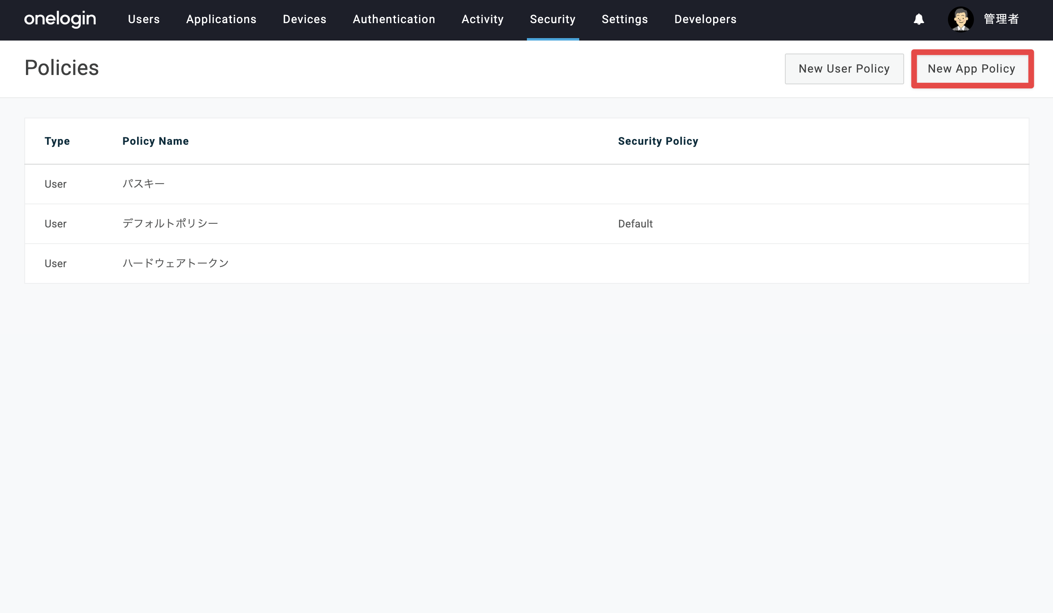Click User type in パスキー row
The width and height of the screenshot is (1053, 613).
(56, 184)
